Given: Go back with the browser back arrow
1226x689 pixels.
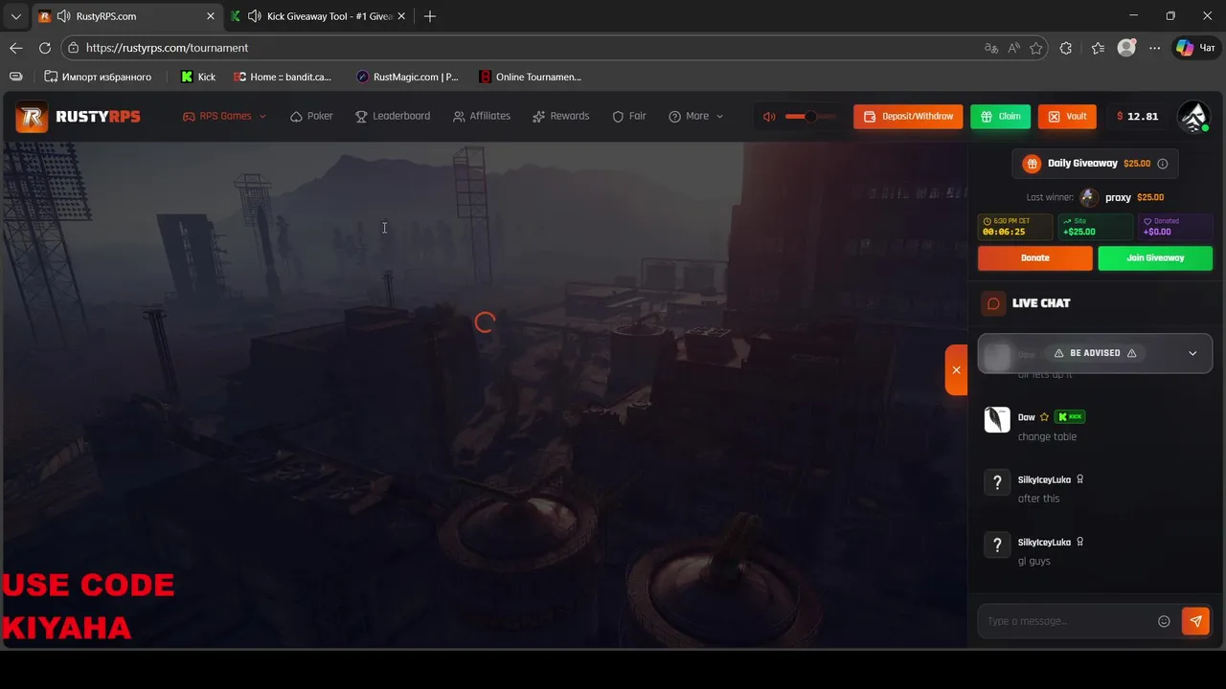Looking at the screenshot, I should pyautogui.click(x=16, y=48).
